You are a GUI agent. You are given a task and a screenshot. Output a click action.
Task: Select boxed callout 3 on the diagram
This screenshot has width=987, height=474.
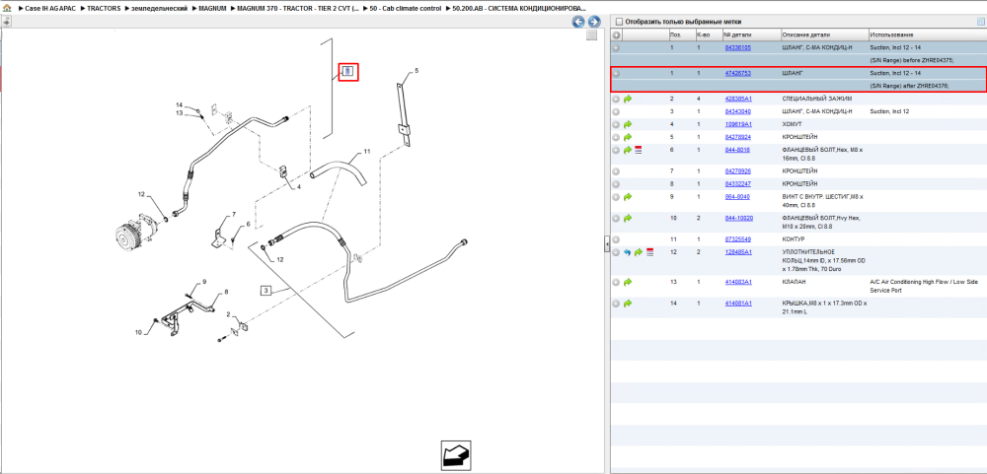tap(266, 291)
